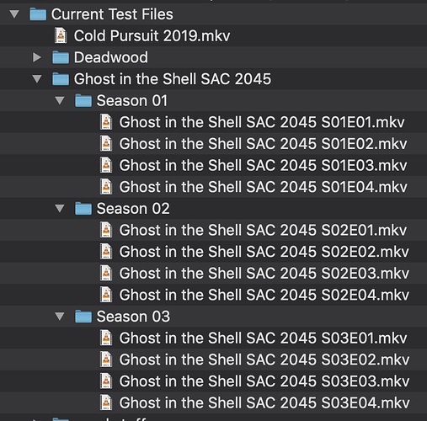
Task: Click the Current Test Files folder icon
Action: [x=38, y=14]
